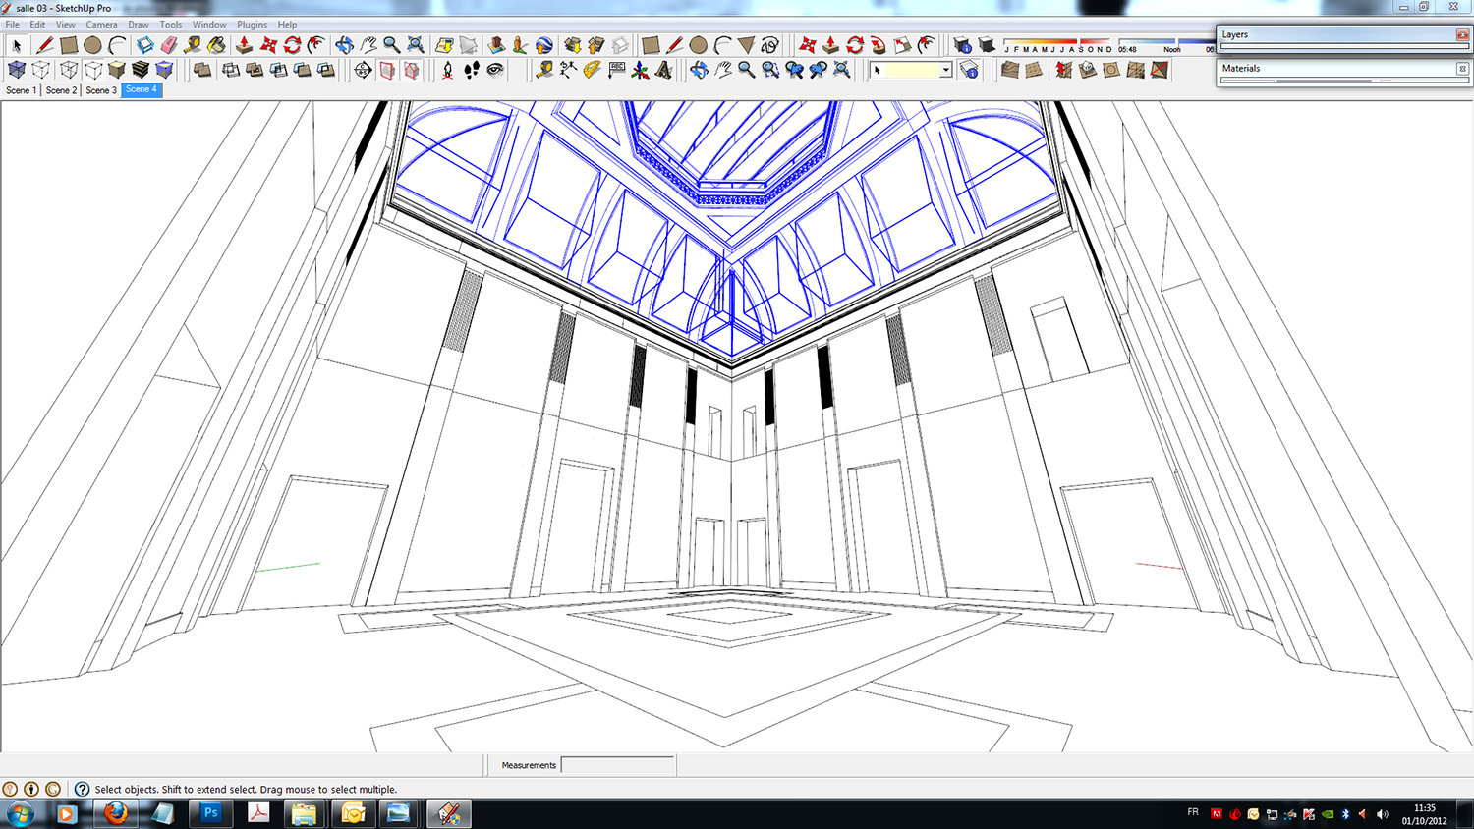This screenshot has width=1474, height=829.
Task: Open Photoshop from the taskbar
Action: point(210,813)
